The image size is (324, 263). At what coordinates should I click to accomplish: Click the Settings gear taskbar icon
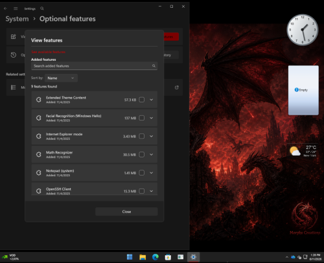[x=193, y=257]
